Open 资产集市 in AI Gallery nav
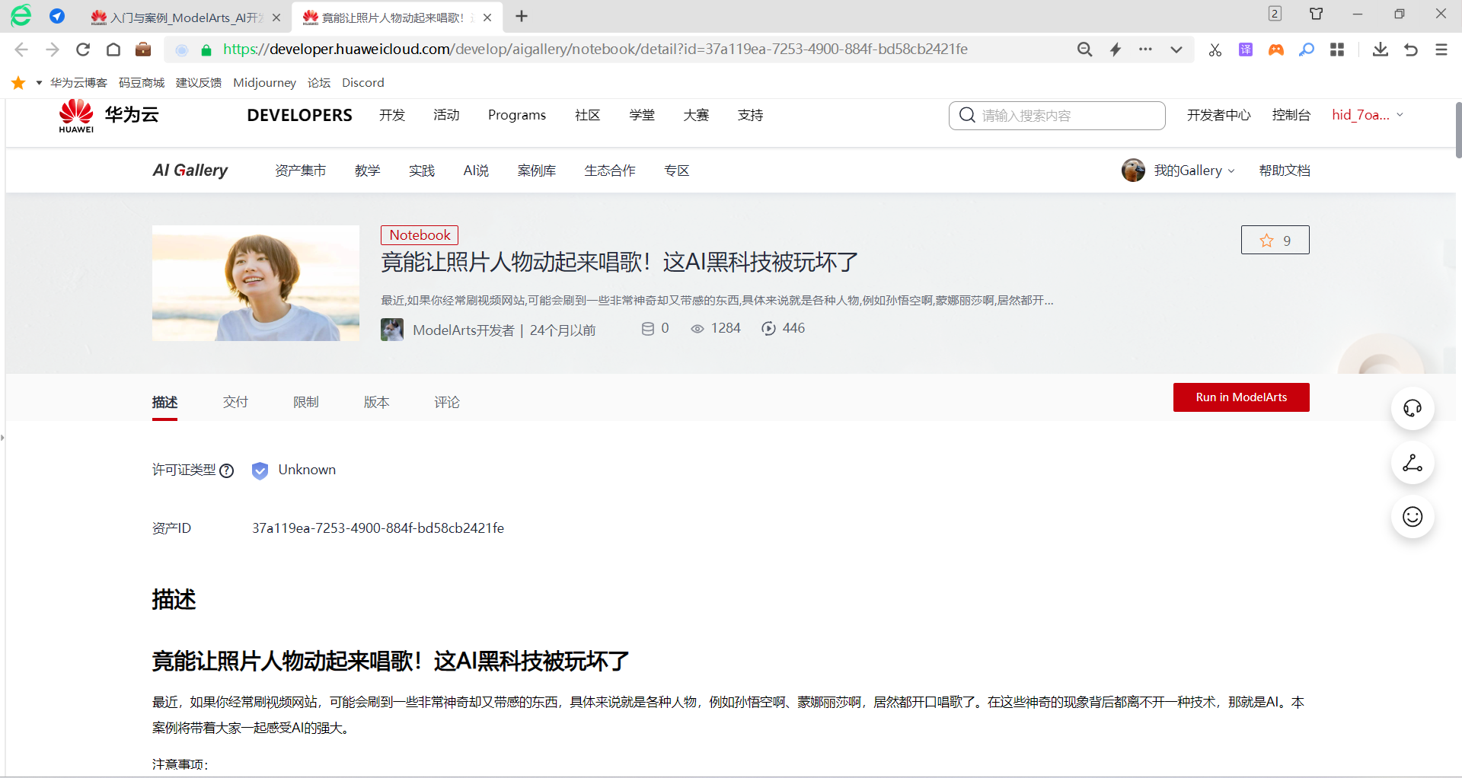This screenshot has width=1462, height=778. click(300, 171)
